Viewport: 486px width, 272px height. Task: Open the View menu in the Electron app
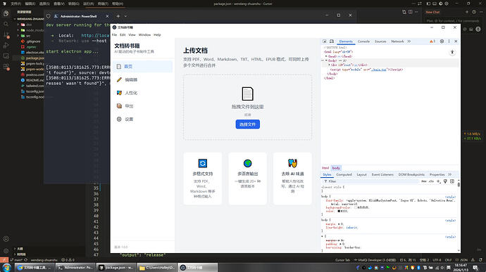(132, 35)
